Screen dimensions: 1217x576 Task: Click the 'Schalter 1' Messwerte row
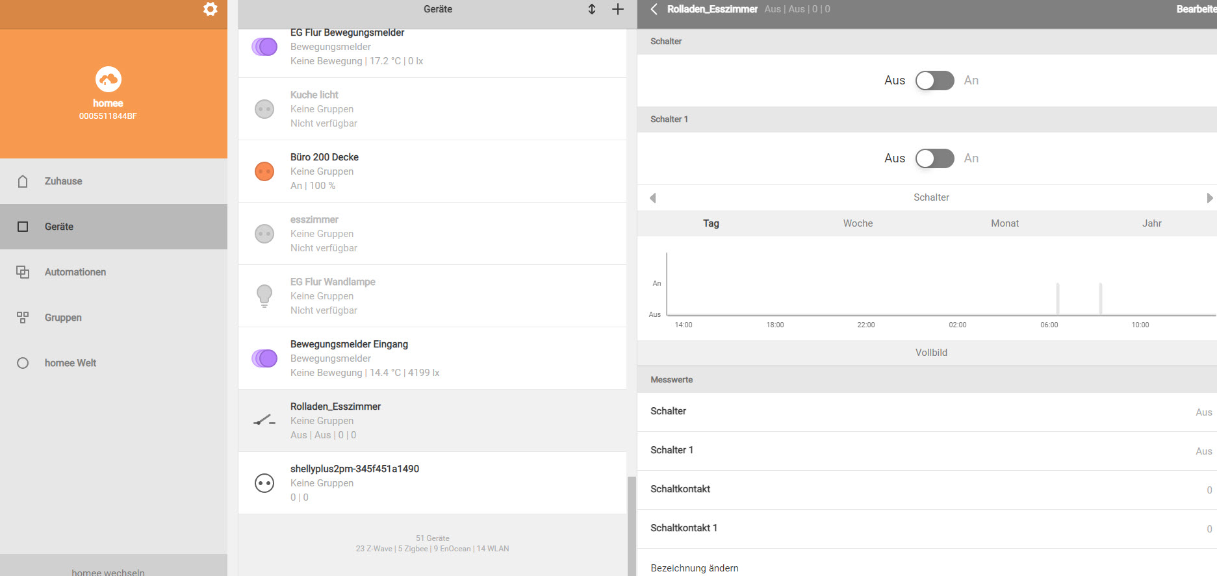tap(927, 451)
